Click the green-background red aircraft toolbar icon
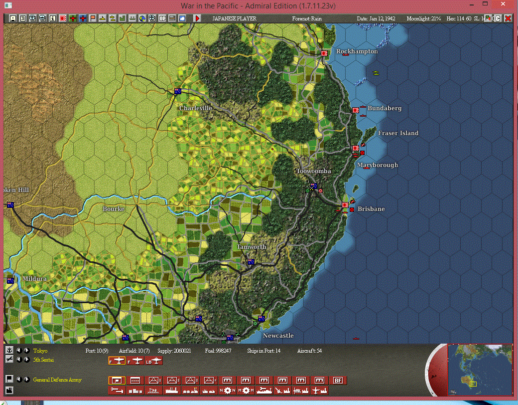This screenshot has width=518, height=405. (x=73, y=18)
